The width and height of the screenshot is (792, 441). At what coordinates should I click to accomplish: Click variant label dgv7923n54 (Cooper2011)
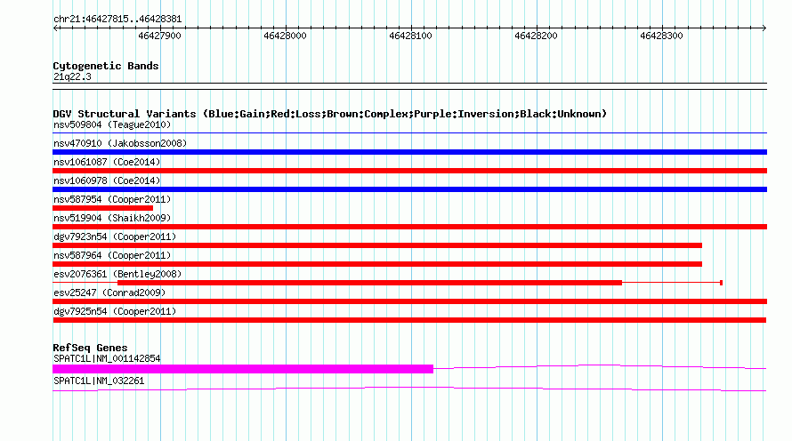coord(115,237)
